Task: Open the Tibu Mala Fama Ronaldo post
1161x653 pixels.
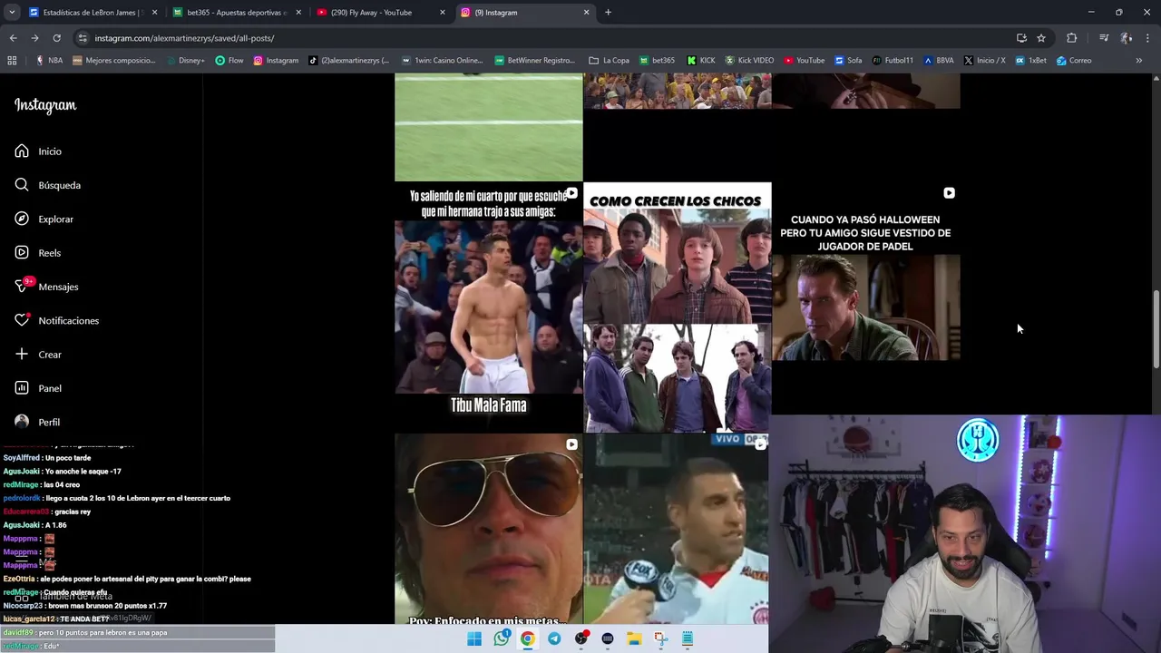Action: point(489,307)
